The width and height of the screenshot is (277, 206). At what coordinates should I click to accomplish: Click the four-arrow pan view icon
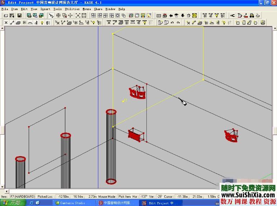pyautogui.click(x=70, y=15)
